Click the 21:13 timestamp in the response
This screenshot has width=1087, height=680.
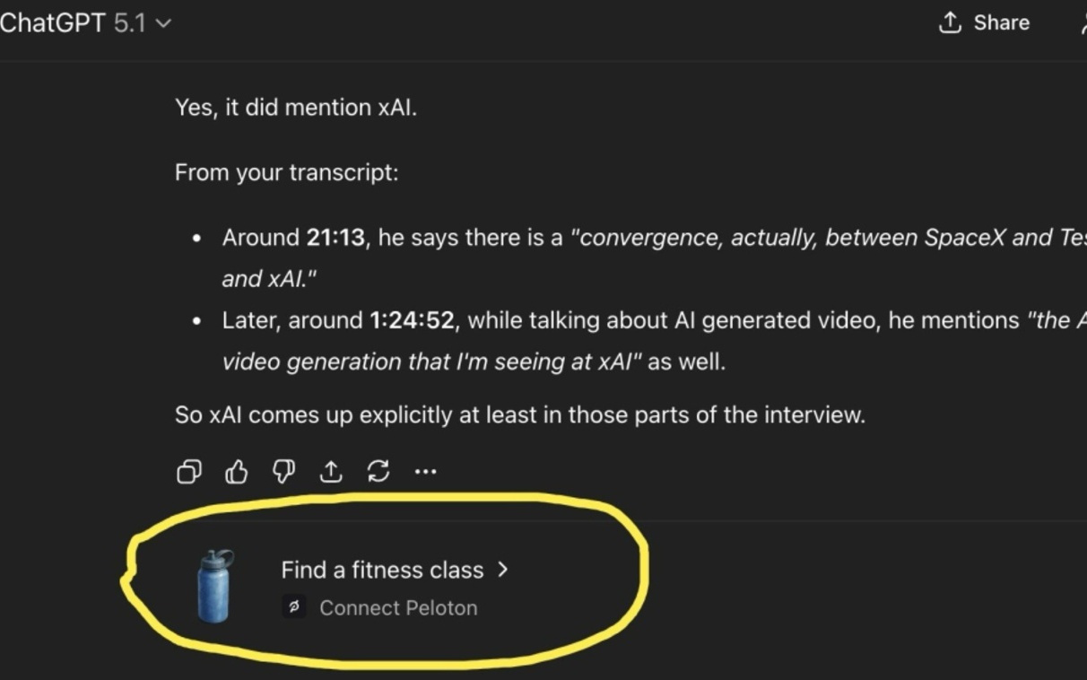pos(335,238)
